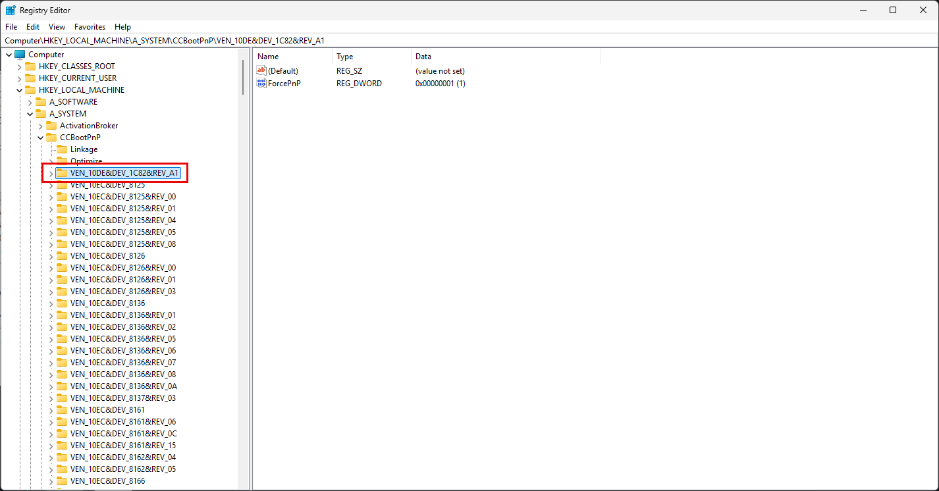Expand the HKEY_CURRENT_USER hive

click(19, 78)
